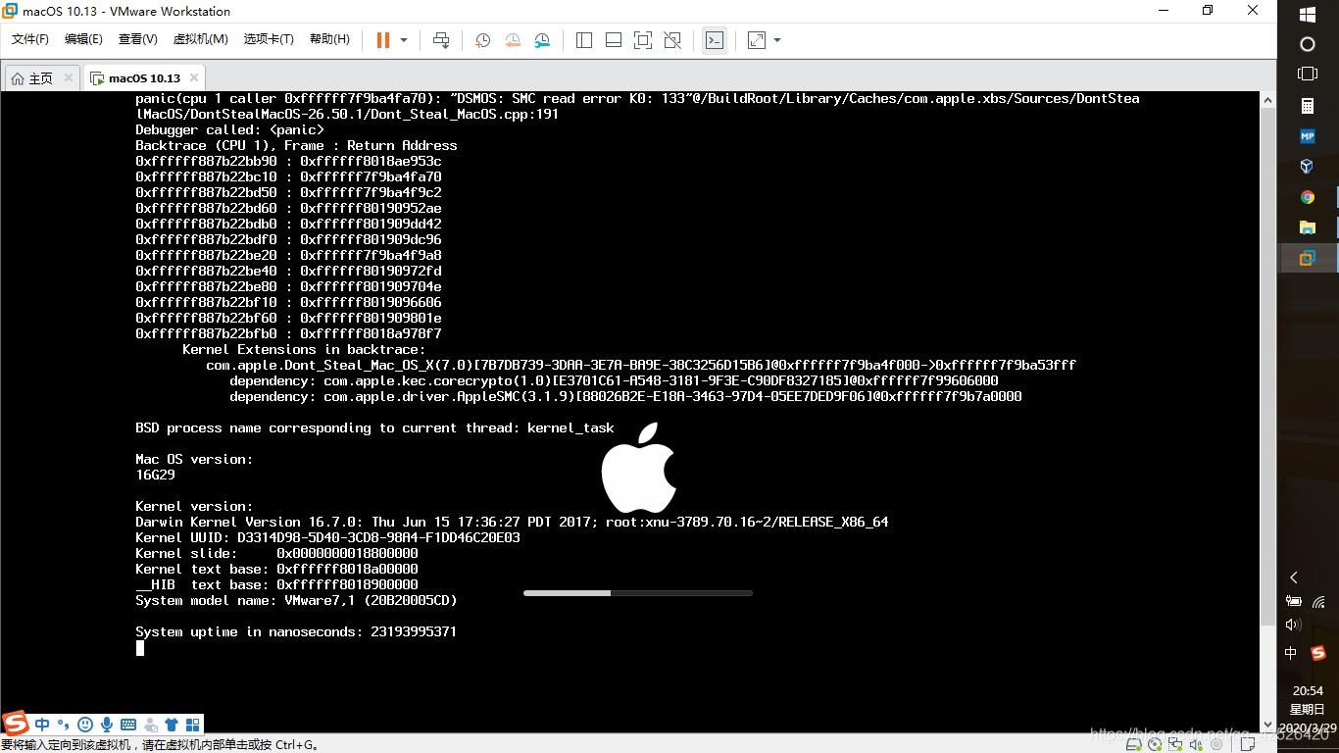Image resolution: width=1339 pixels, height=753 pixels.
Task: Close the macOS 10.13 tab
Action: tap(194, 77)
